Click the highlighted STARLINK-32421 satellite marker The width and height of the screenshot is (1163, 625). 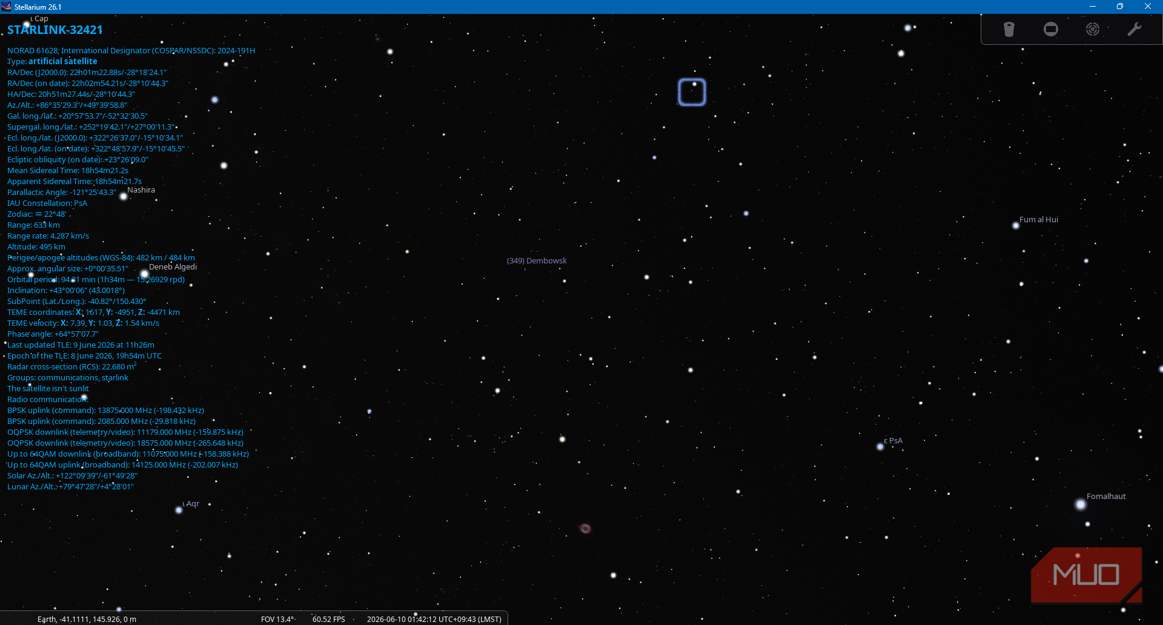click(x=692, y=92)
